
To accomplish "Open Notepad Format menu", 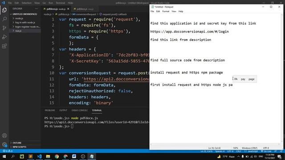I will point(166,12).
